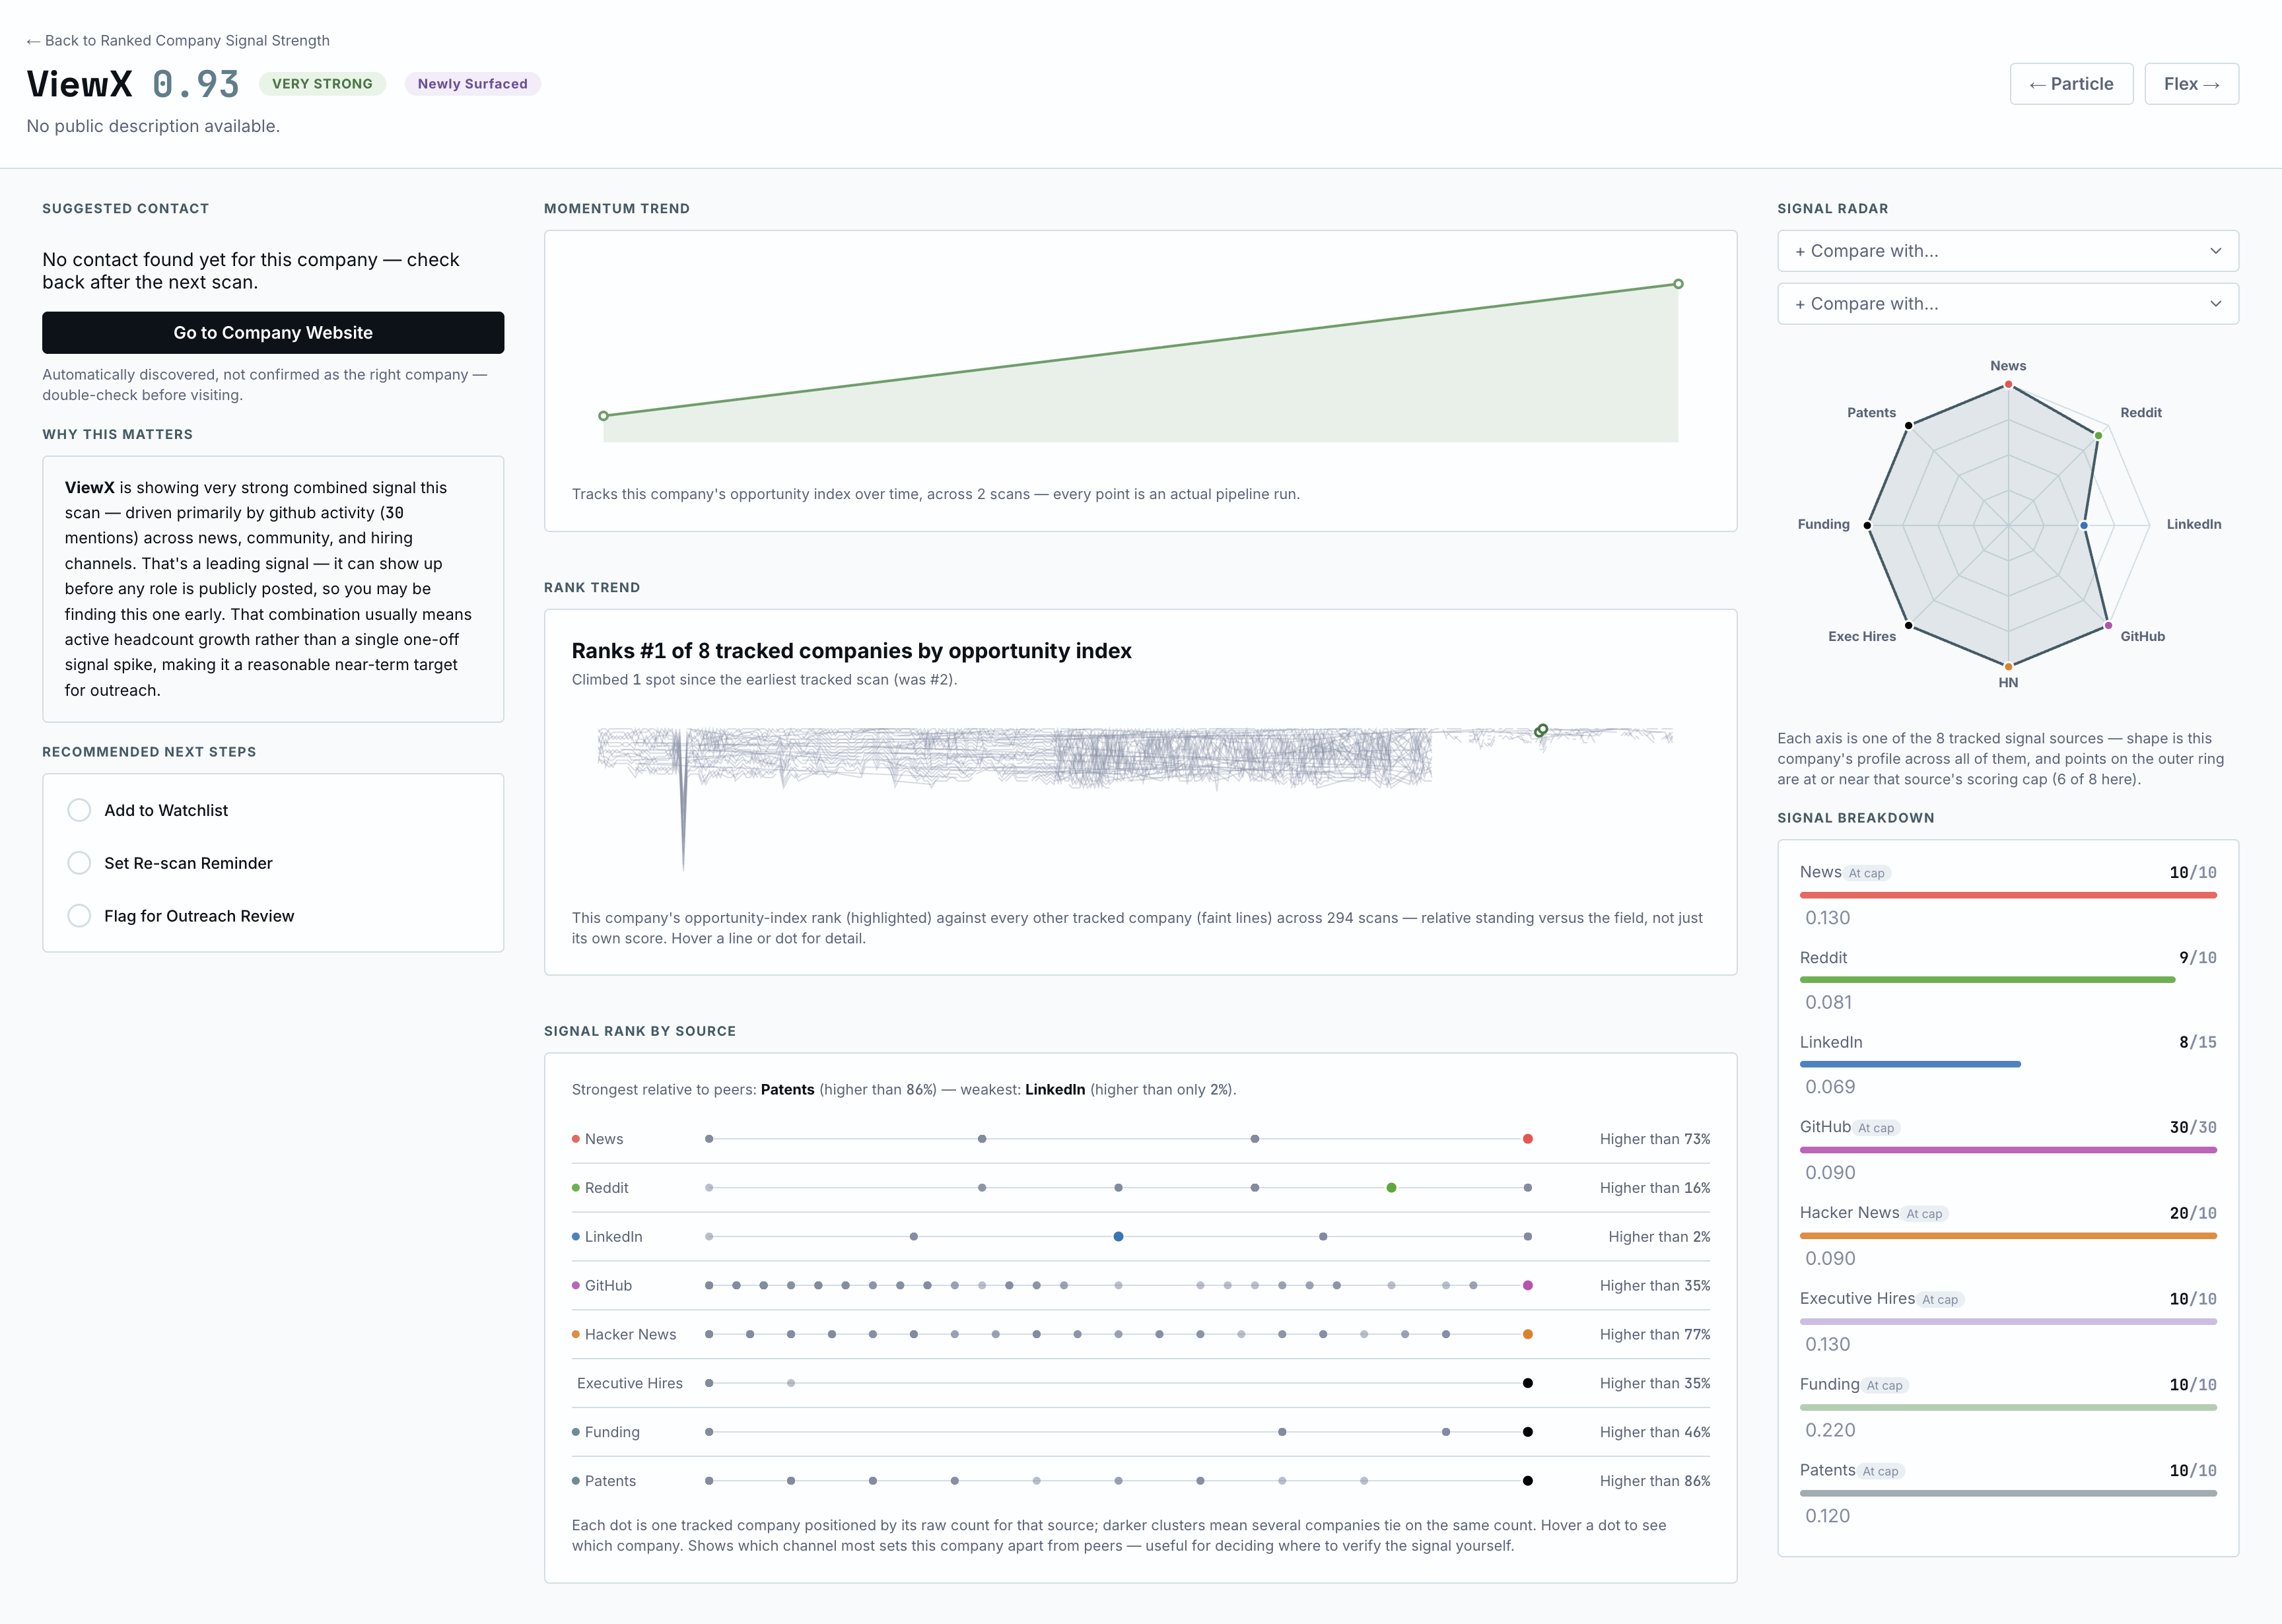Click the Higher than 2% LinkedIn text
The height and width of the screenshot is (1624, 2282).
tap(1659, 1237)
